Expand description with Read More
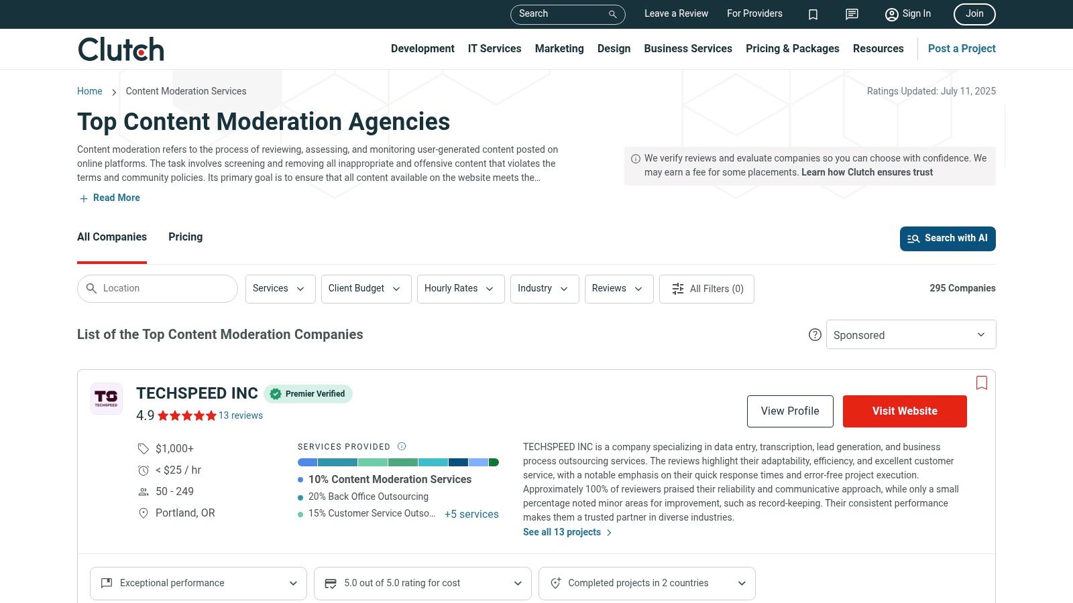Image resolution: width=1073 pixels, height=603 pixels. pos(109,198)
